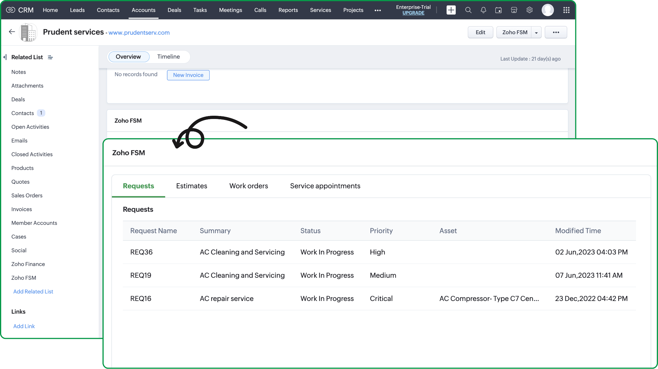Click the Settings gear icon
This screenshot has height=369, width=658.
tap(530, 10)
